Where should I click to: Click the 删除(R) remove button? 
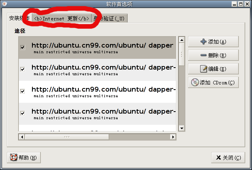click(x=213, y=55)
